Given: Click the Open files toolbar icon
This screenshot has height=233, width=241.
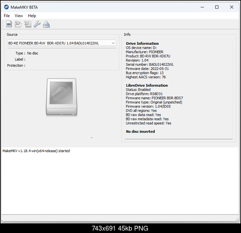Looking at the screenshot, I should (x=9, y=24).
